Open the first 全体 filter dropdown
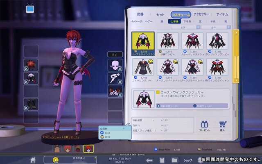The width and height of the screenshot is (262, 164). (185, 27)
